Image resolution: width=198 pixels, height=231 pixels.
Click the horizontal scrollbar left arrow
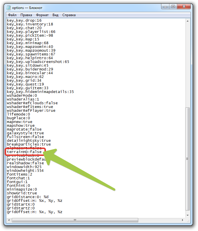(x=9, y=220)
